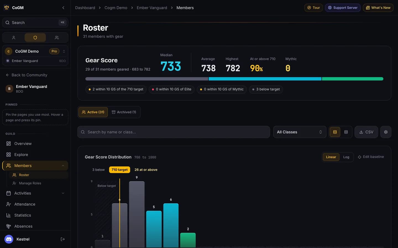The image size is (398, 248).
Task: Open the Explore page
Action: tap(35, 155)
